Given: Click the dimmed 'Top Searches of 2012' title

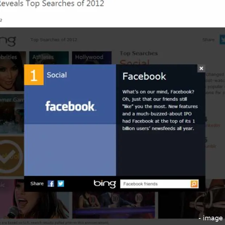Looking at the screenshot, I should pos(54,40).
